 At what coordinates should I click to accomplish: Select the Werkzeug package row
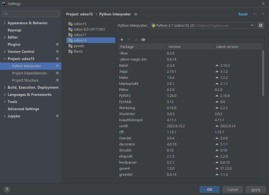[190, 108]
